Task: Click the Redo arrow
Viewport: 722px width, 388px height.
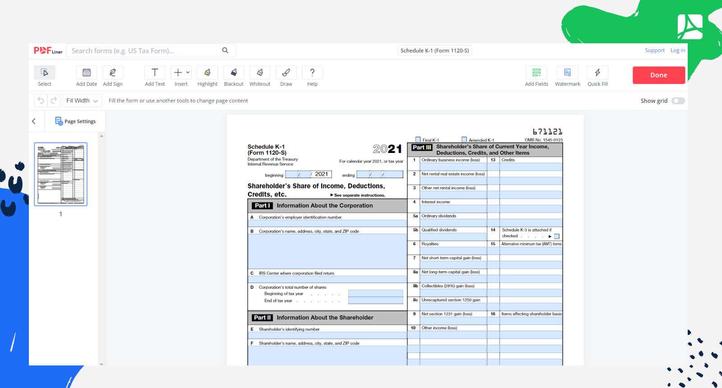Action: pyautogui.click(x=54, y=101)
